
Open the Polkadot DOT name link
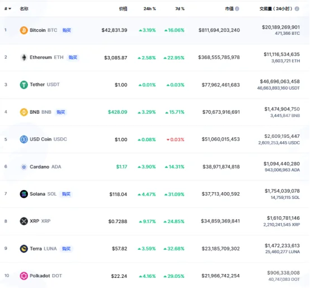point(46,276)
